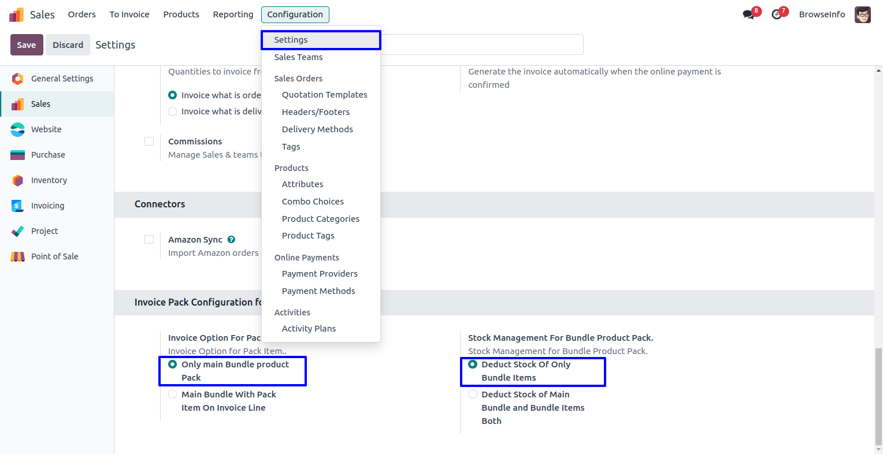Screen dimensions: 883x454
Task: Select the Inventory sidebar icon
Action: [18, 180]
